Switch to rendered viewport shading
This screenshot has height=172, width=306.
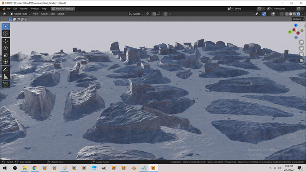(x=298, y=14)
